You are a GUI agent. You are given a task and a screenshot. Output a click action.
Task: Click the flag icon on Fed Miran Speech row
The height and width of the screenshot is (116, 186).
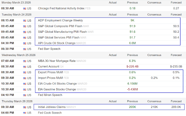point(24,95)
